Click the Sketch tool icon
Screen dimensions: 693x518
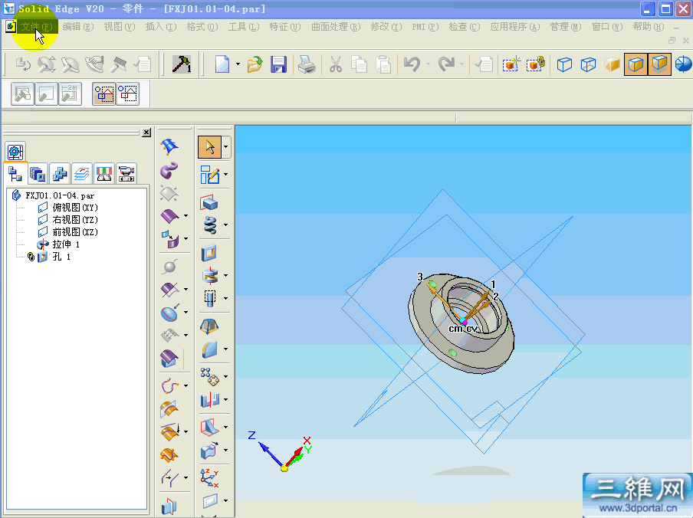tap(209, 175)
